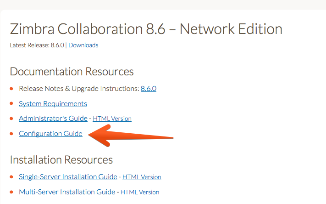Open the System Requirements link
326x204 pixels.
coord(53,103)
